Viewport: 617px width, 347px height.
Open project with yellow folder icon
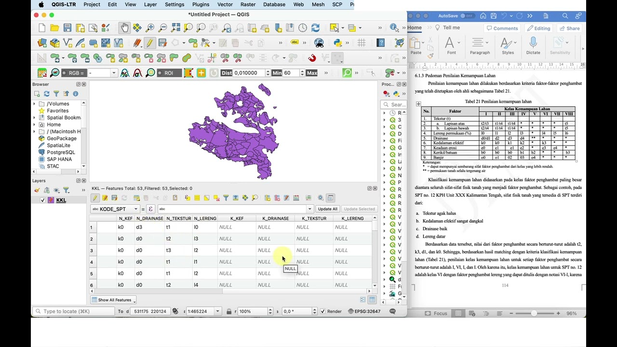(54, 28)
